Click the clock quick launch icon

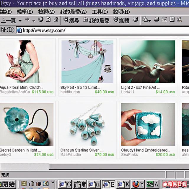coord(24,184)
